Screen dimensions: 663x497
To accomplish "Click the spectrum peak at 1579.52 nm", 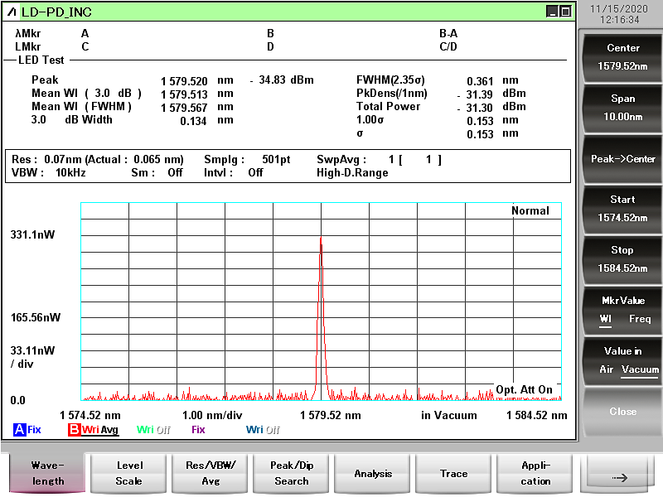I will coord(321,240).
